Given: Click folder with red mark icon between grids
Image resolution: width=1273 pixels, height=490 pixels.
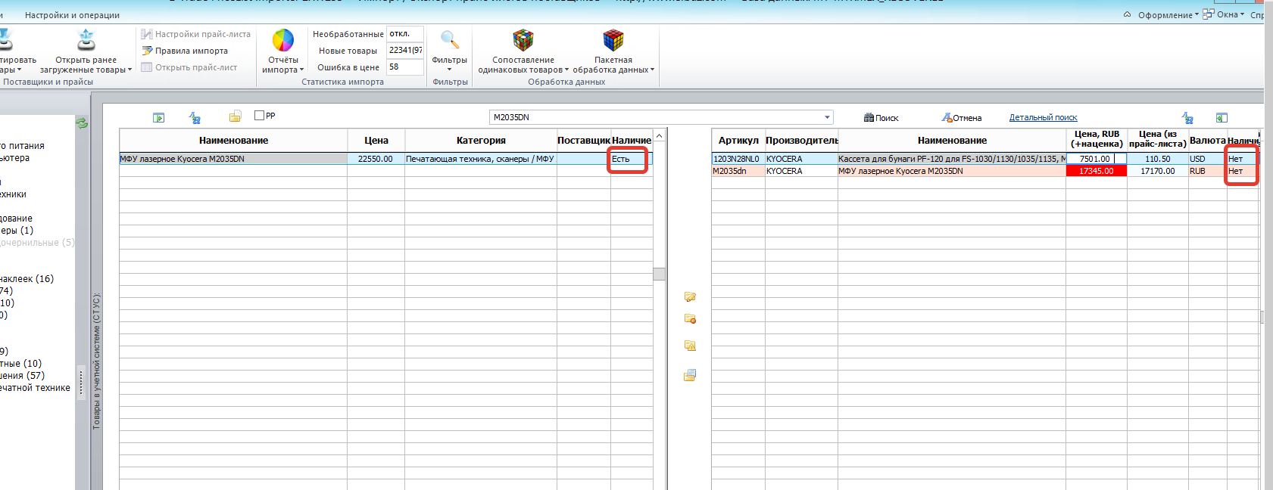Looking at the screenshot, I should [x=690, y=319].
